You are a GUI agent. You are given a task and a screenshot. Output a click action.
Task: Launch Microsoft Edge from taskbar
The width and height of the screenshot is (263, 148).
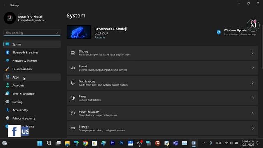[76, 143]
